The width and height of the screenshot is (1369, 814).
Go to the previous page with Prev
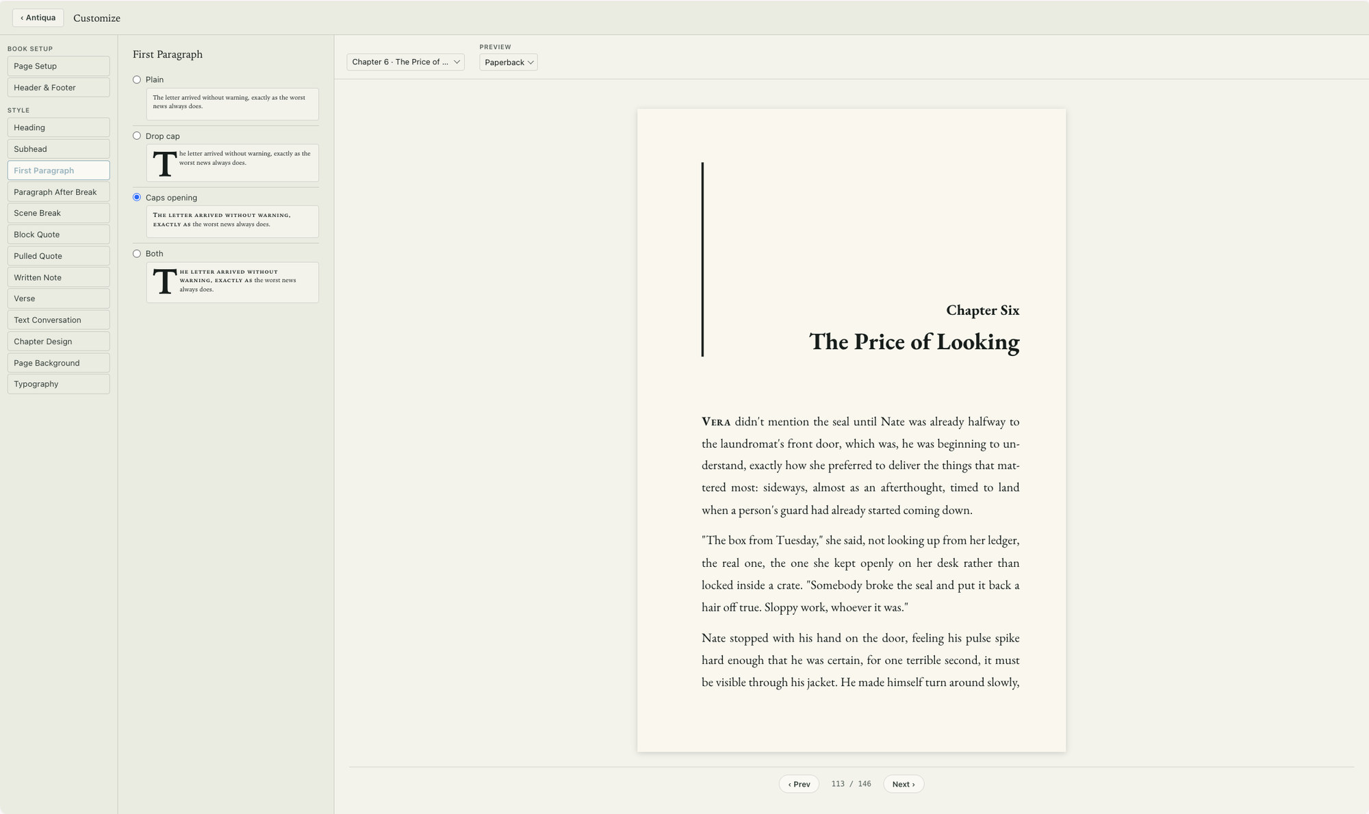point(799,785)
